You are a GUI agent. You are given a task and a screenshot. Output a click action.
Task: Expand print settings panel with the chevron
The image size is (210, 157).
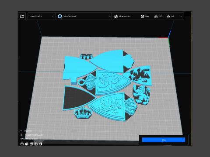pos(181,16)
